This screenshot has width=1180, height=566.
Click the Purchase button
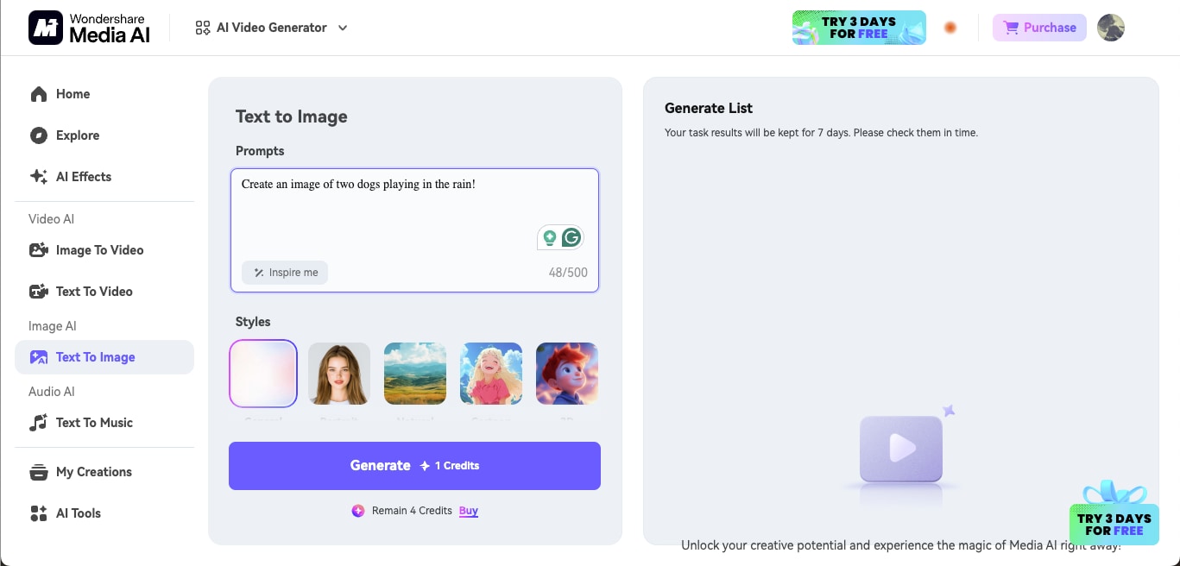(x=1039, y=28)
